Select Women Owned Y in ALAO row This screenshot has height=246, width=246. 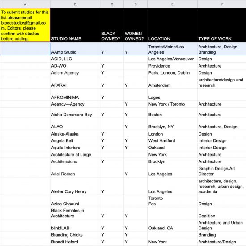point(136,124)
